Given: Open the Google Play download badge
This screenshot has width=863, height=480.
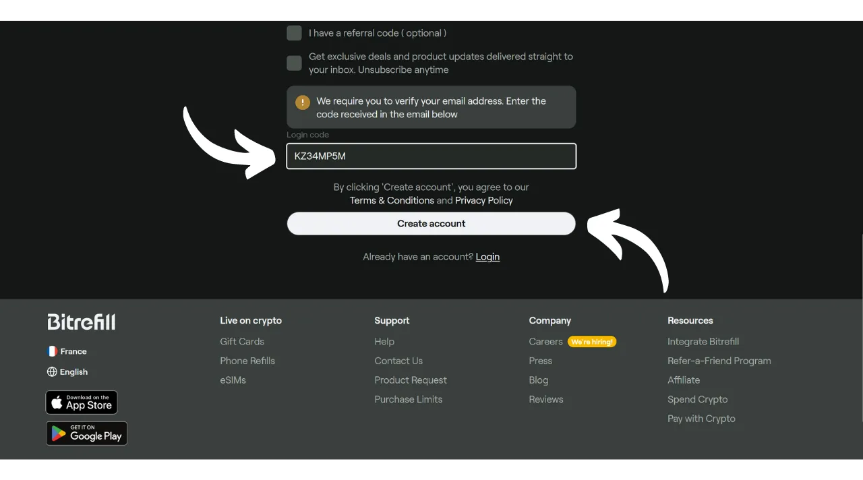Looking at the screenshot, I should tap(86, 433).
